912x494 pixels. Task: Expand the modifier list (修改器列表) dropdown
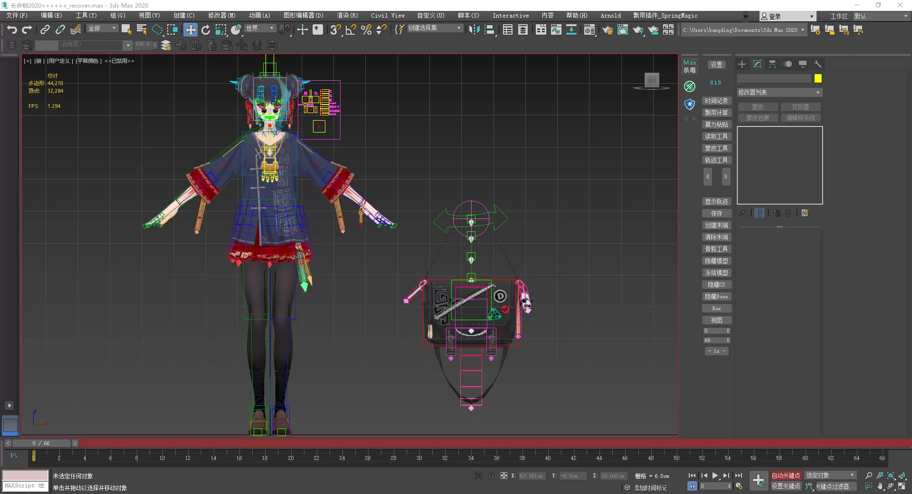[x=779, y=92]
